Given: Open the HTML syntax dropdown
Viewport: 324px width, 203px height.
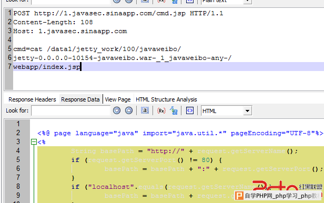Looking at the screenshot, I should (x=247, y=111).
